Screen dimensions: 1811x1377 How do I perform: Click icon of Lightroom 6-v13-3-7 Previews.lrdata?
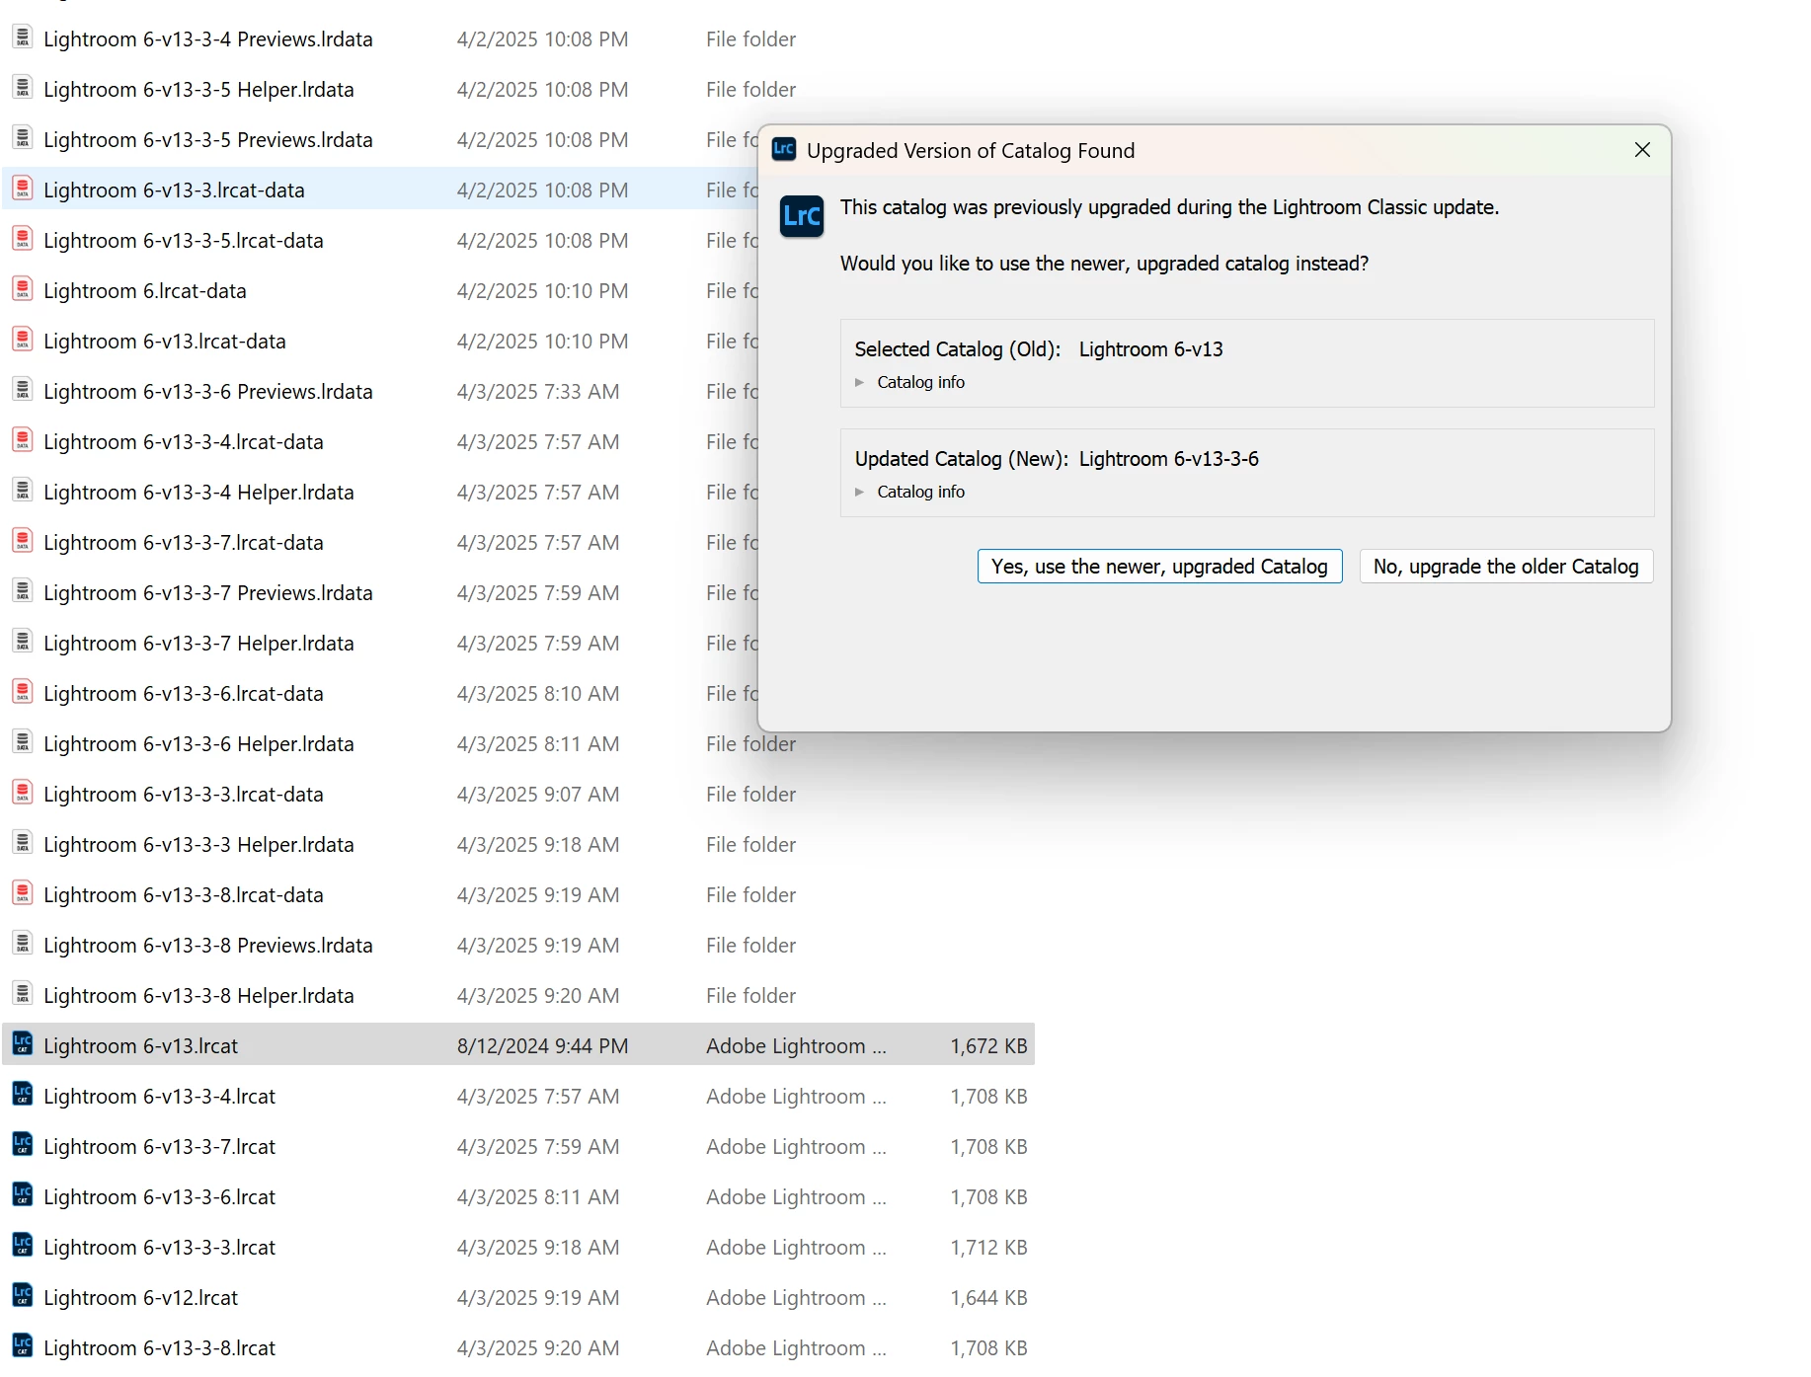[23, 591]
